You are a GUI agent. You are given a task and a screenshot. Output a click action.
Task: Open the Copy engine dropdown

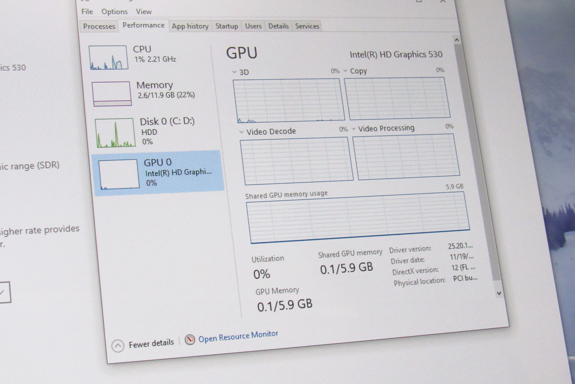(345, 71)
